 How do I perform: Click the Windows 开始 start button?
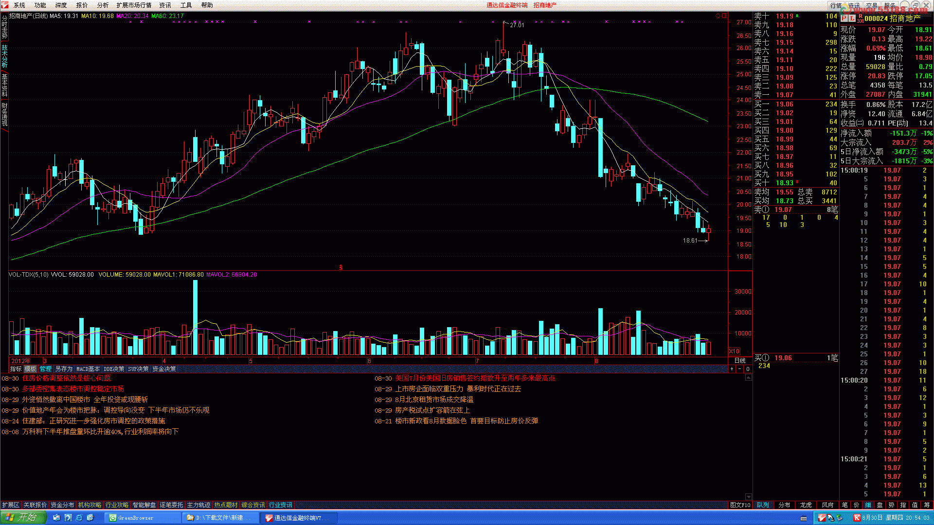pyautogui.click(x=23, y=518)
